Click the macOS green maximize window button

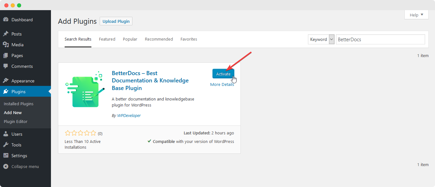[19, 5]
